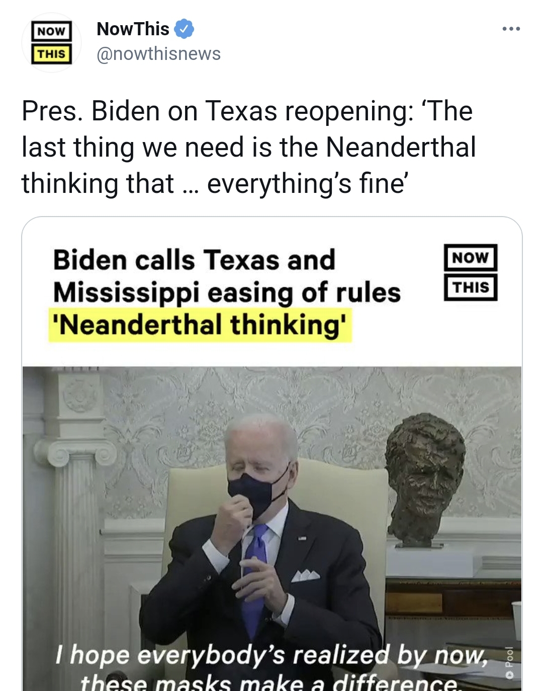
Task: Open the tweet's three-dot more menu
Action: (511, 29)
